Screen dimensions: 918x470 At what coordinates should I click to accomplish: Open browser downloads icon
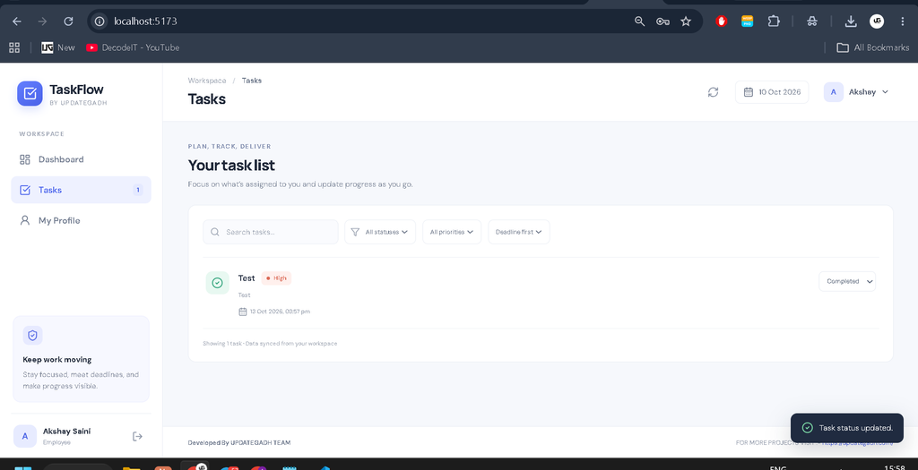click(851, 21)
